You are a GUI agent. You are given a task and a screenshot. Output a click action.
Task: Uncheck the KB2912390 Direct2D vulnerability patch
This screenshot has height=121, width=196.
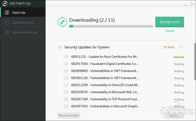(x=66, y=85)
